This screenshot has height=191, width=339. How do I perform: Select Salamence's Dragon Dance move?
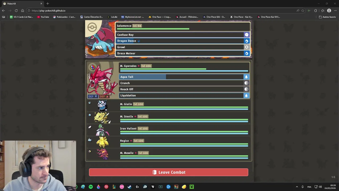(182, 41)
